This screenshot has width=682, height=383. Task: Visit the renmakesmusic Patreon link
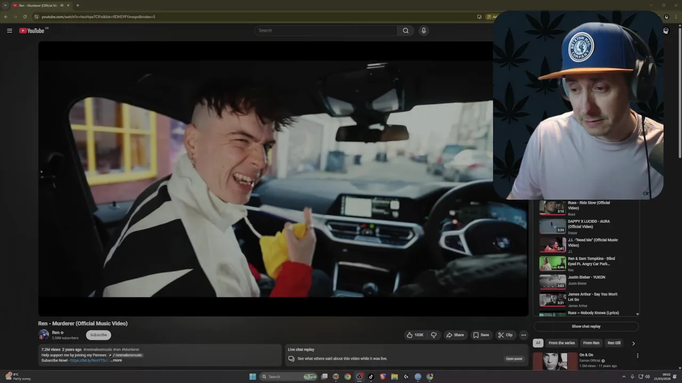coord(126,355)
